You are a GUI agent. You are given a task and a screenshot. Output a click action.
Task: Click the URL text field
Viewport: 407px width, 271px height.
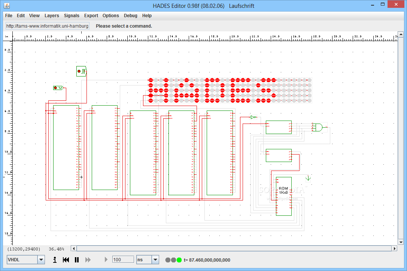pyautogui.click(x=48, y=26)
